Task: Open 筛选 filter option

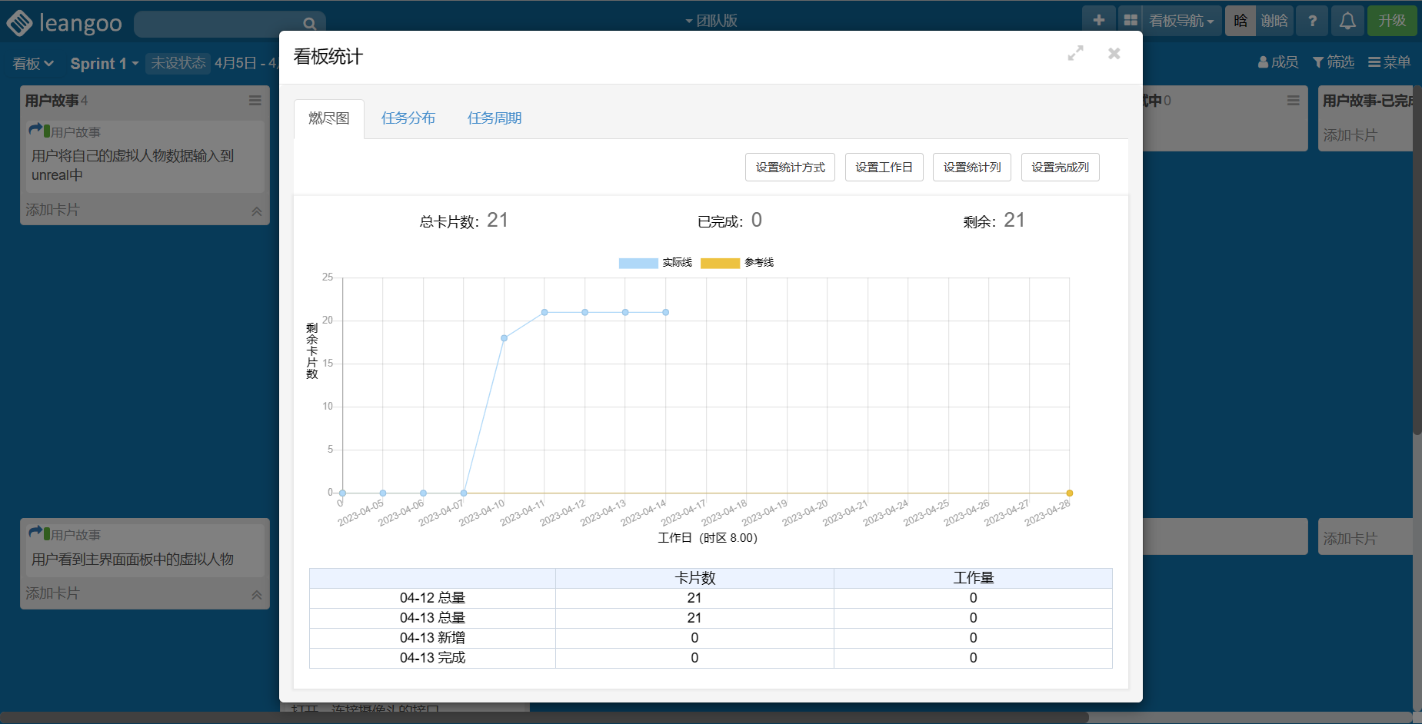Action: click(1334, 62)
